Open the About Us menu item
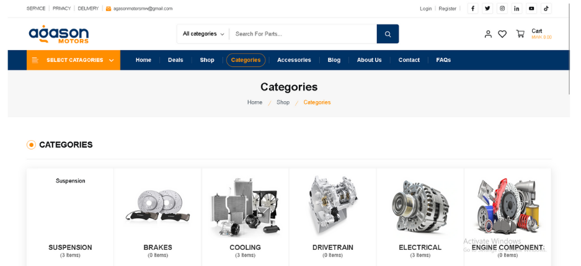 click(369, 60)
